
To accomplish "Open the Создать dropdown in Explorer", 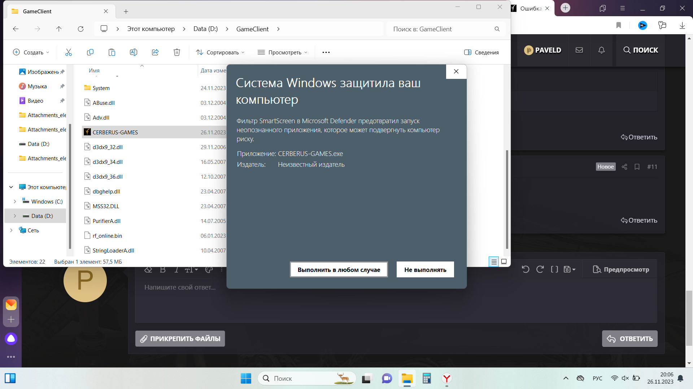I will coord(31,52).
